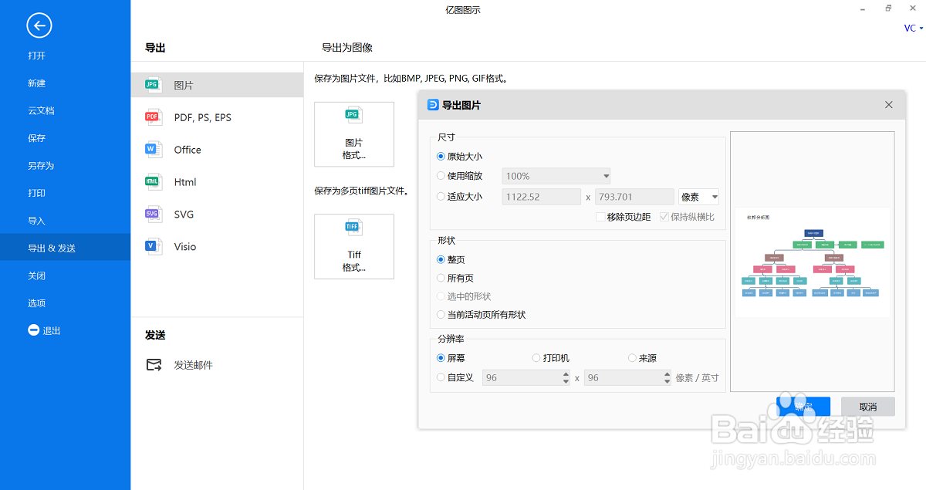The width and height of the screenshot is (926, 490).
Task: Open the 像素 unit dropdown
Action: (x=698, y=196)
